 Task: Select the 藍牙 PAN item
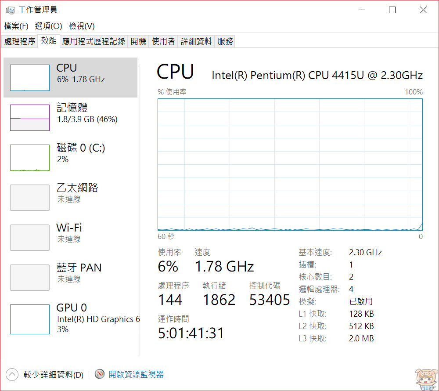pyautogui.click(x=70, y=277)
